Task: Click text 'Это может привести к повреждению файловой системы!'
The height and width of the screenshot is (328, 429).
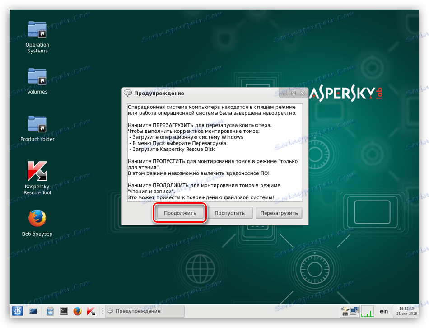Action: (x=201, y=197)
